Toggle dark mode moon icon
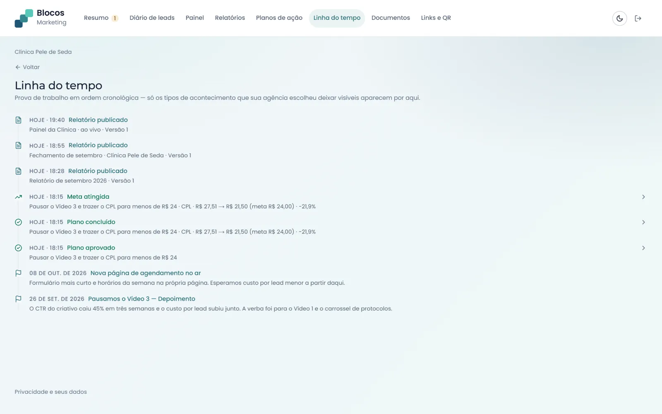 click(619, 18)
